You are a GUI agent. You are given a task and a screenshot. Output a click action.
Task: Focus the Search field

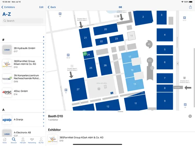23,21
